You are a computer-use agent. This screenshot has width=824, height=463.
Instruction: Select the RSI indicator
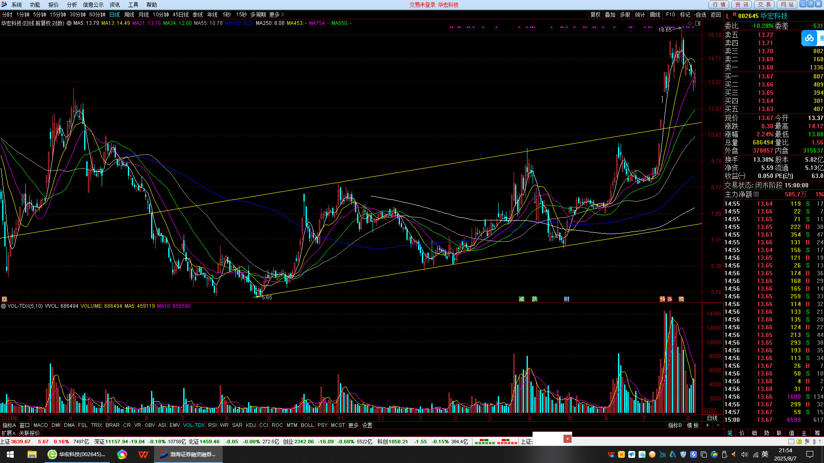pos(212,425)
